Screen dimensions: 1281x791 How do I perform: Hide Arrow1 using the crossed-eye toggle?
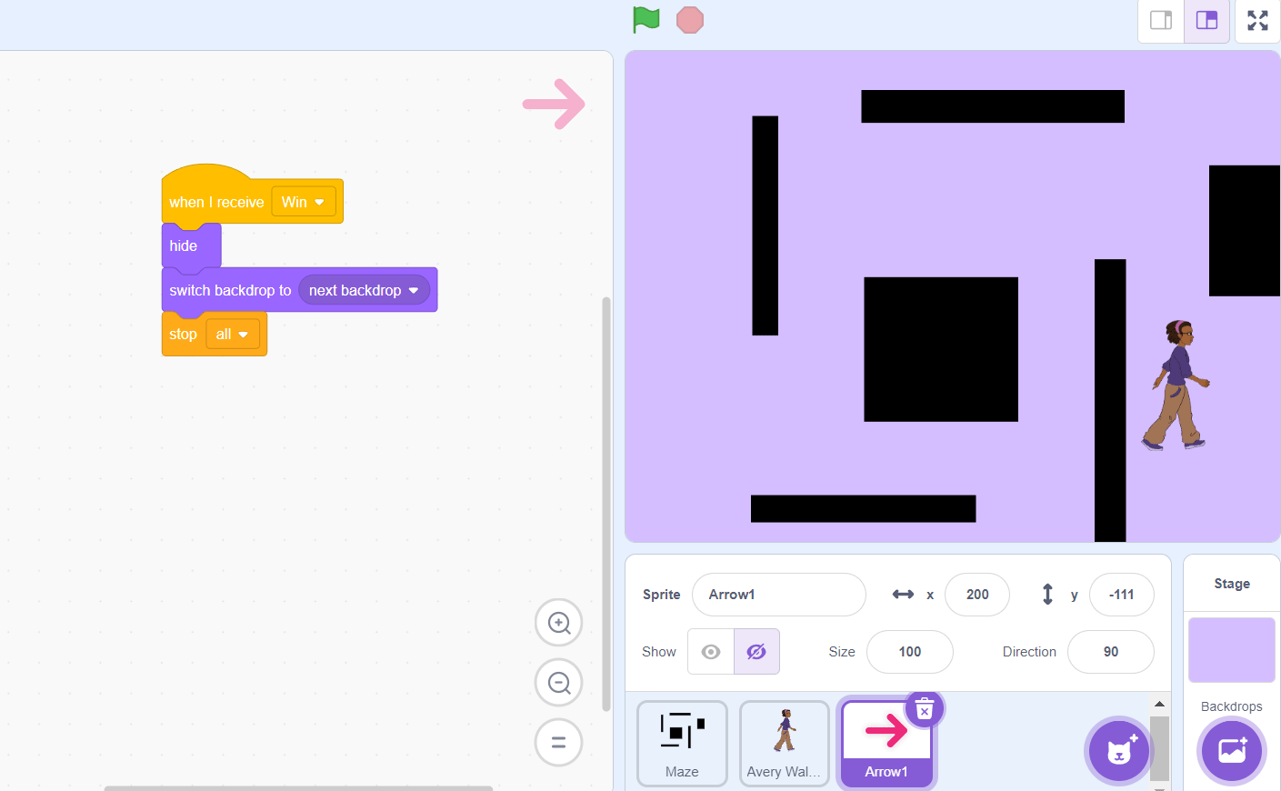(756, 652)
